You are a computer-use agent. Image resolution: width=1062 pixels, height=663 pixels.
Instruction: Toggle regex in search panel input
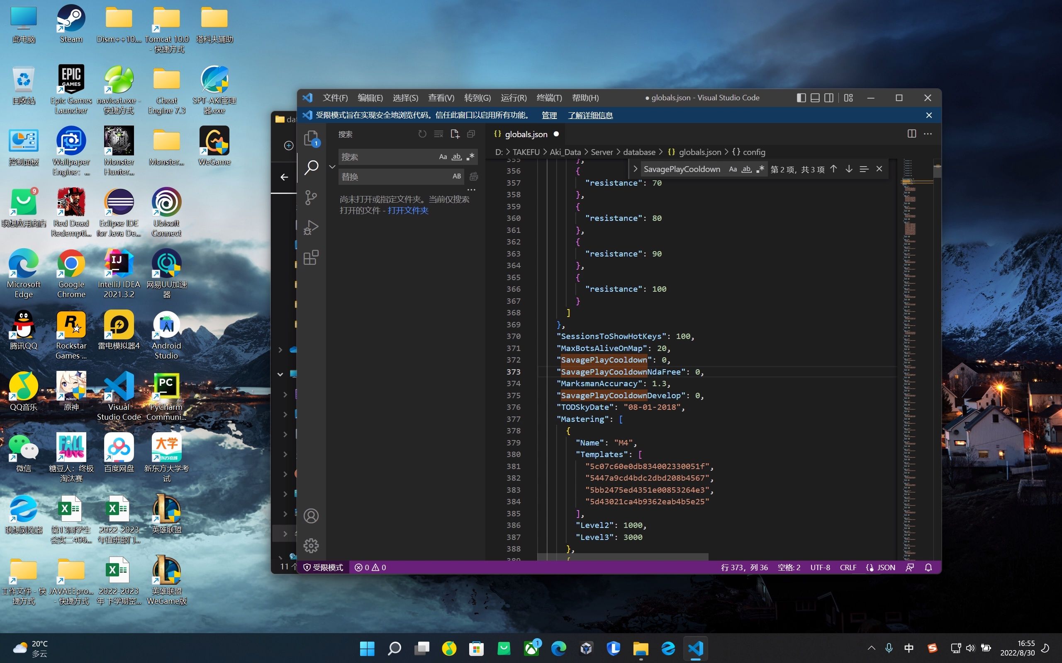pyautogui.click(x=470, y=157)
